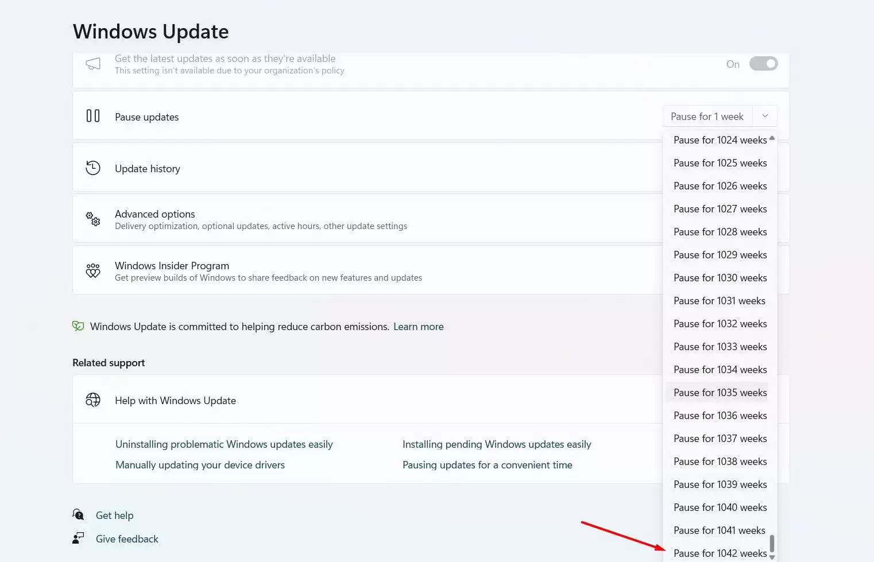Open Manually updating your device drivers link
Image resolution: width=874 pixels, height=562 pixels.
click(200, 465)
